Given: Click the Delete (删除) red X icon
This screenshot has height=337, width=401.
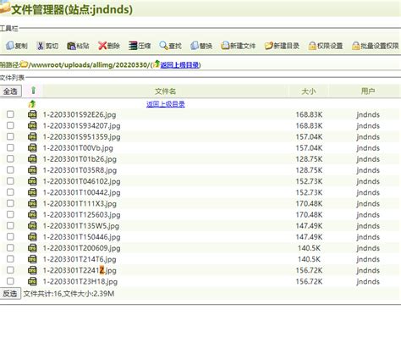Looking at the screenshot, I should (x=102, y=46).
